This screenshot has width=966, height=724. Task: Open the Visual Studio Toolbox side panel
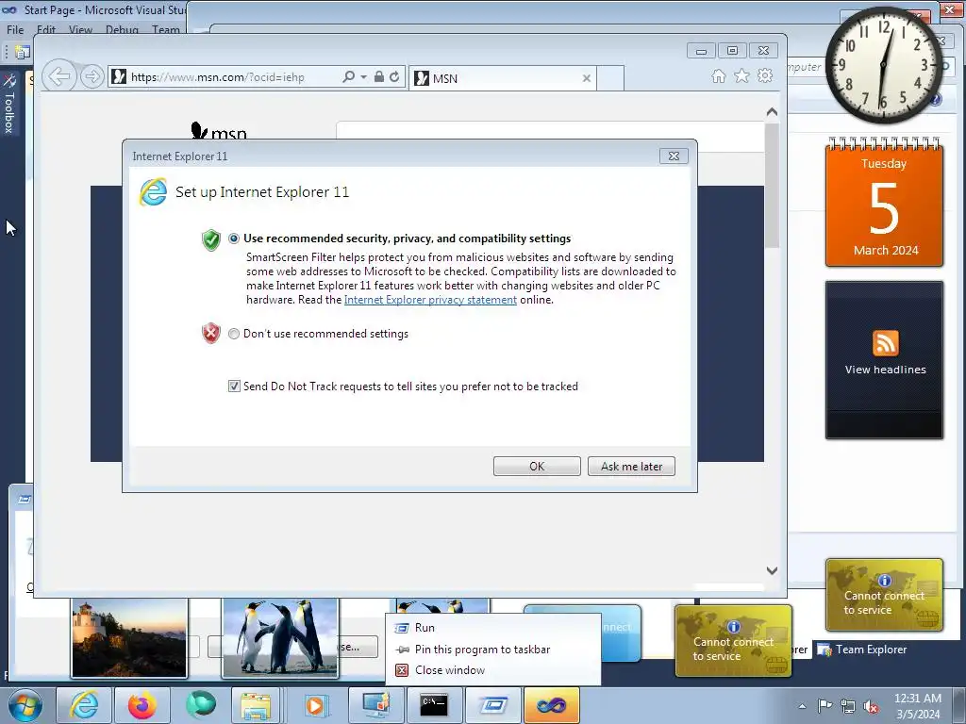9,104
